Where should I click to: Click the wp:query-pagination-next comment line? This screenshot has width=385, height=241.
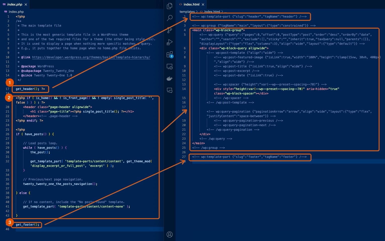(245, 125)
